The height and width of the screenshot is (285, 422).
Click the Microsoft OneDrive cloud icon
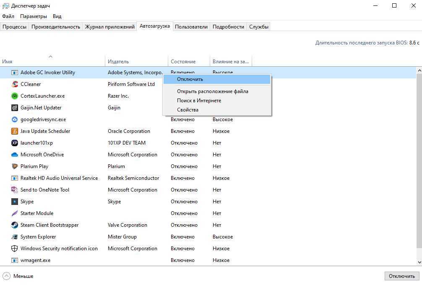15,155
